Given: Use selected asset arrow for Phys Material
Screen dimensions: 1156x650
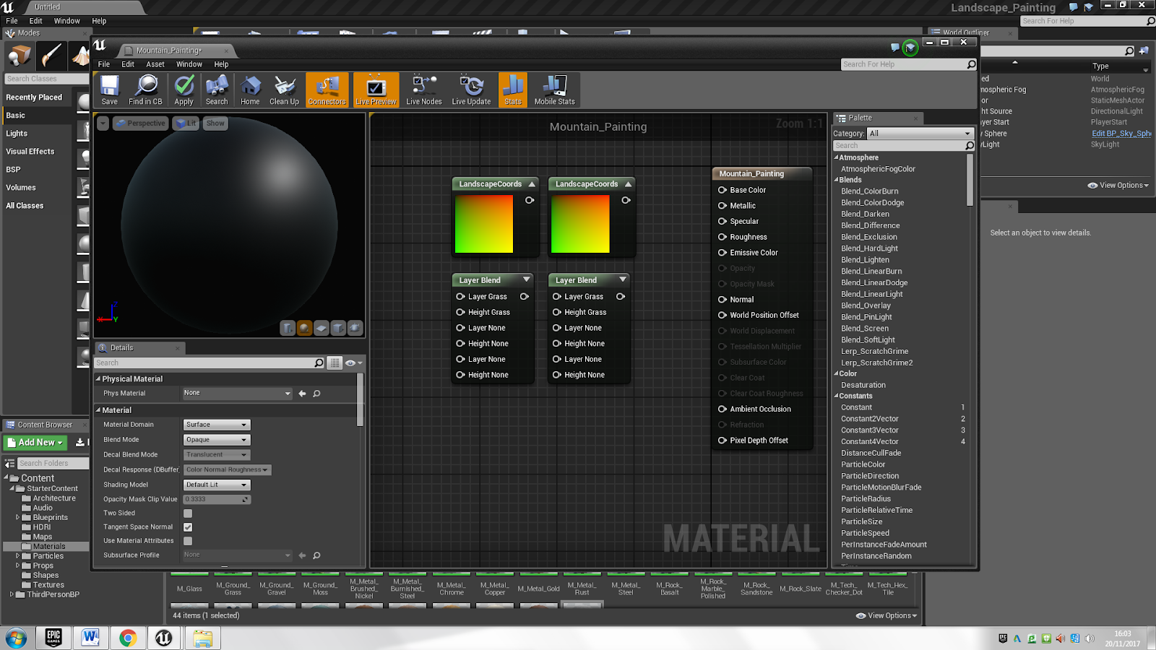Looking at the screenshot, I should (302, 394).
